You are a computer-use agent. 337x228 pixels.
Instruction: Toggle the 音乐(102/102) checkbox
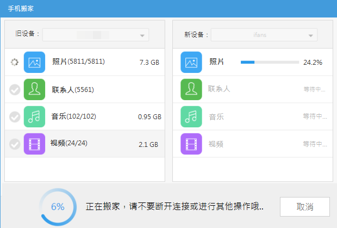tap(15, 117)
